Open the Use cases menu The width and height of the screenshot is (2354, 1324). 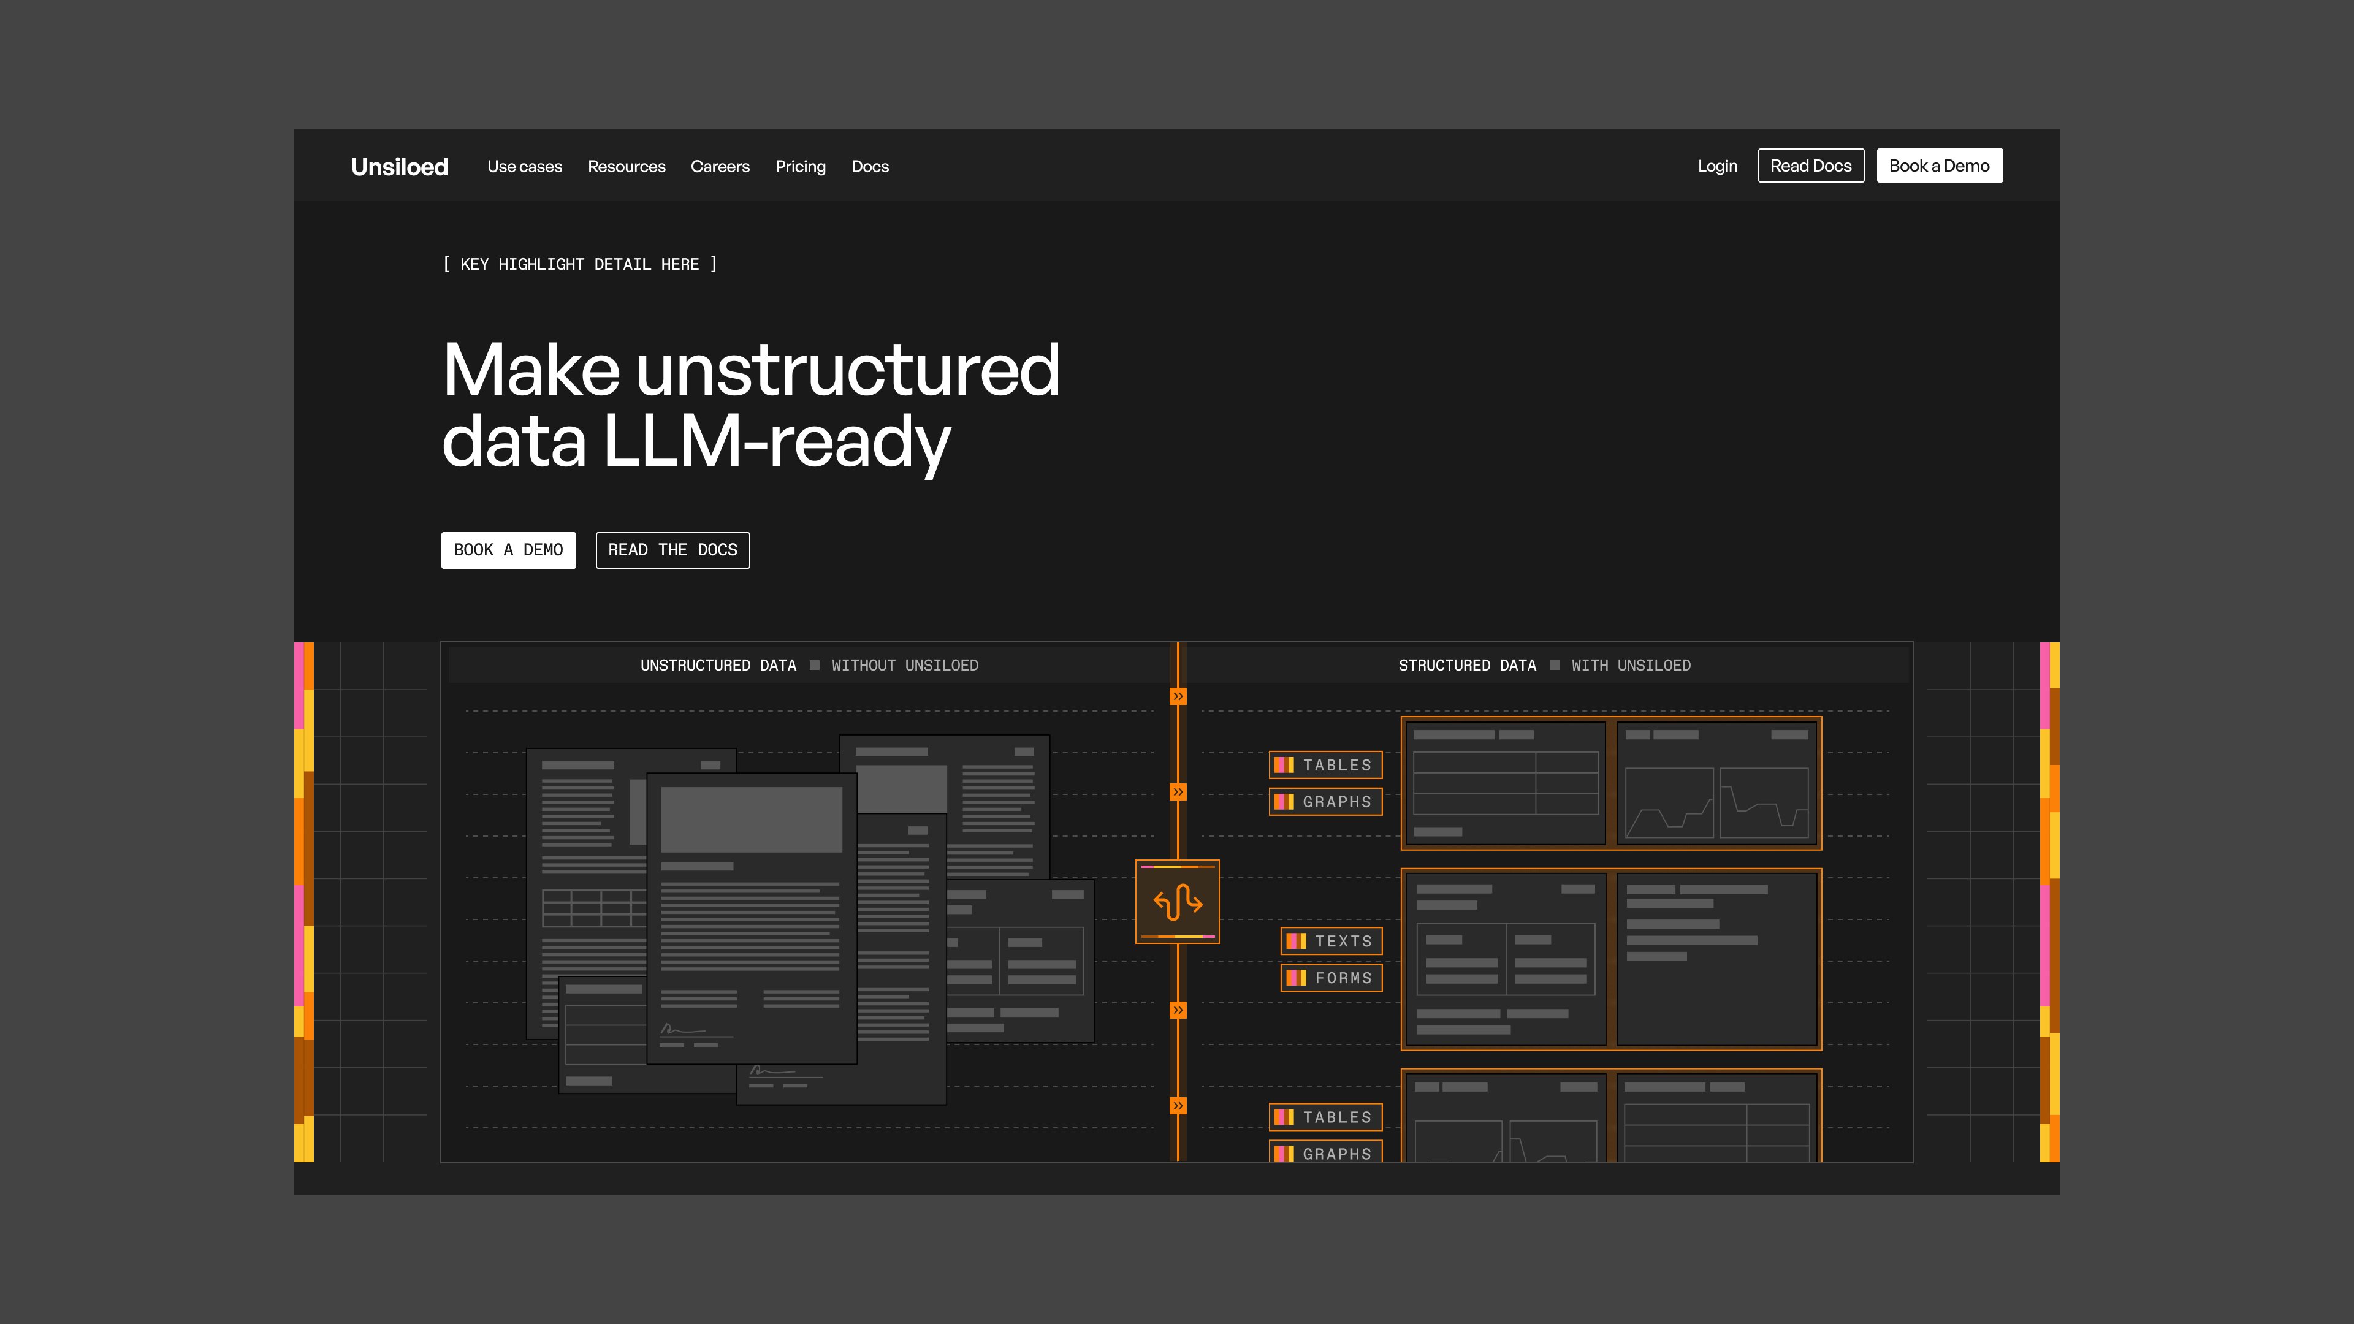point(525,166)
